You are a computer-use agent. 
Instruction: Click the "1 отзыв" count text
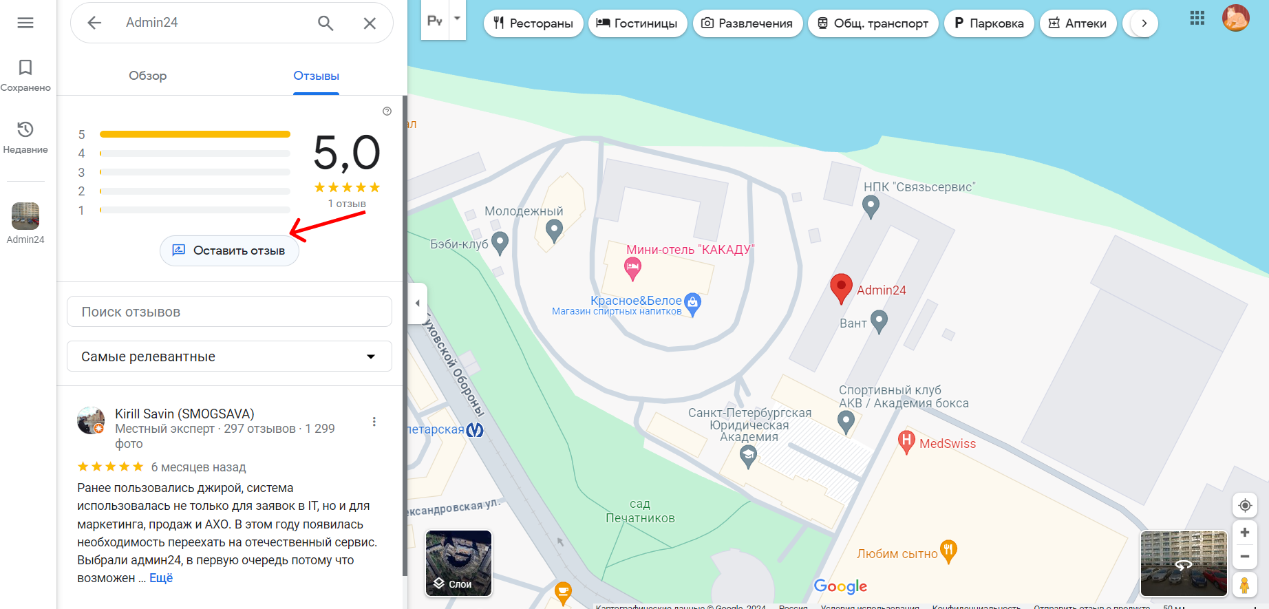[347, 204]
